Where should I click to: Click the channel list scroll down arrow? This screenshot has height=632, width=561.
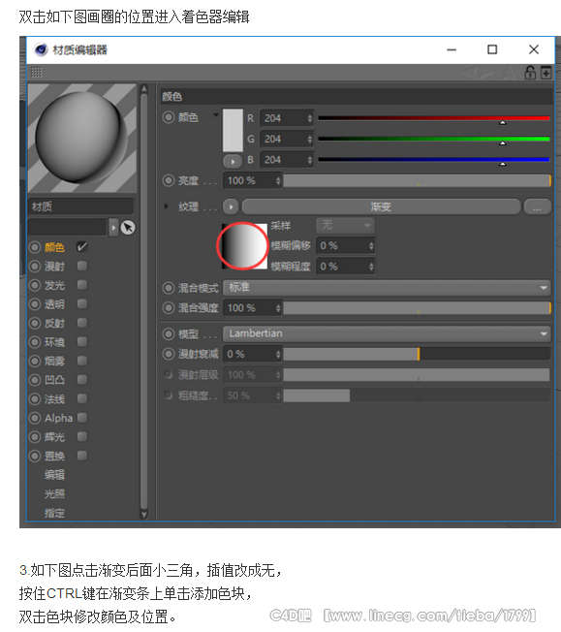tap(143, 515)
